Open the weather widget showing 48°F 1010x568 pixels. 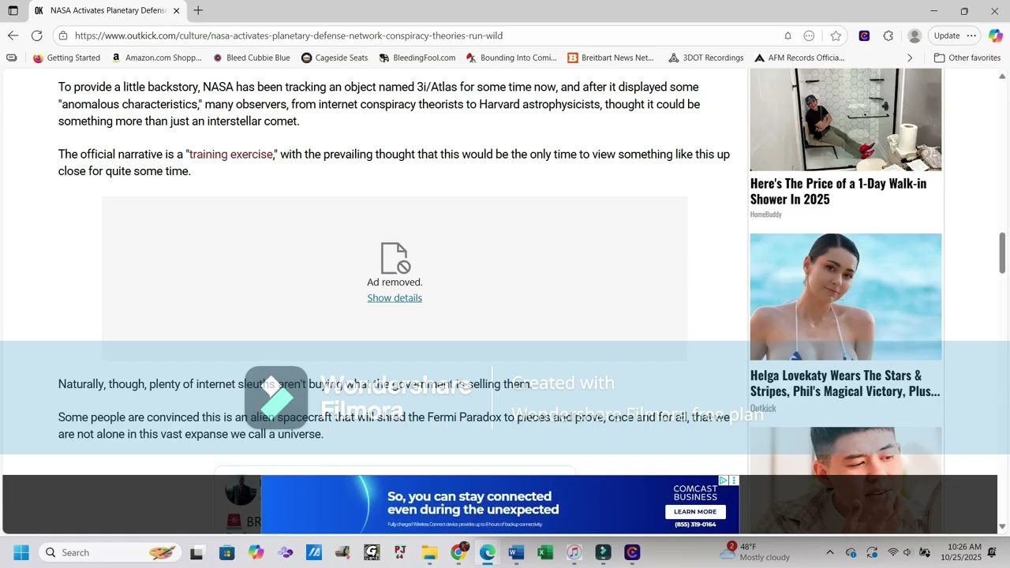755,552
